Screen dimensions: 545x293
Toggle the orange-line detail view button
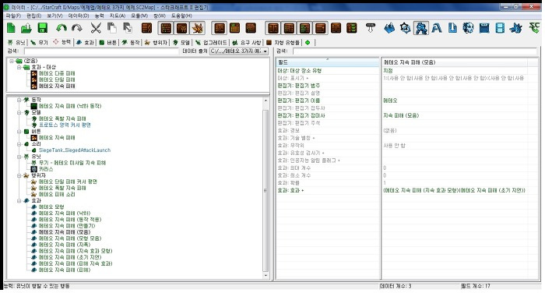coord(321,28)
